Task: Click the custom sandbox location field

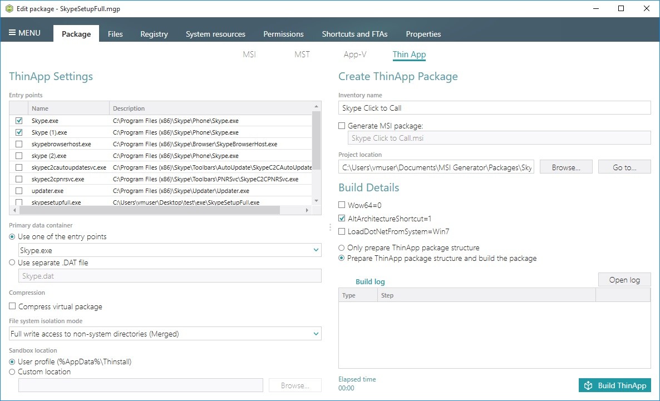Action: 141,385
